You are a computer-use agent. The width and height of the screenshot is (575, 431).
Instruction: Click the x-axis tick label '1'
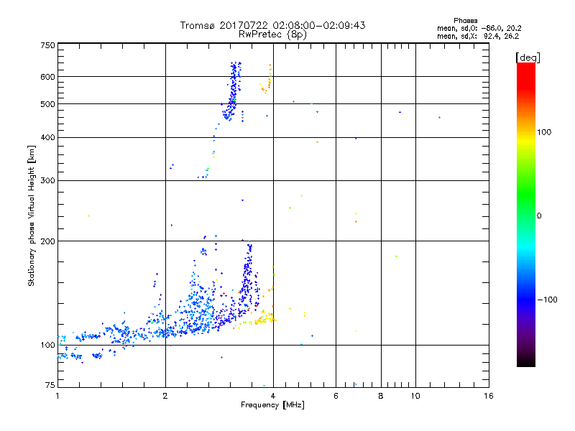[57, 396]
